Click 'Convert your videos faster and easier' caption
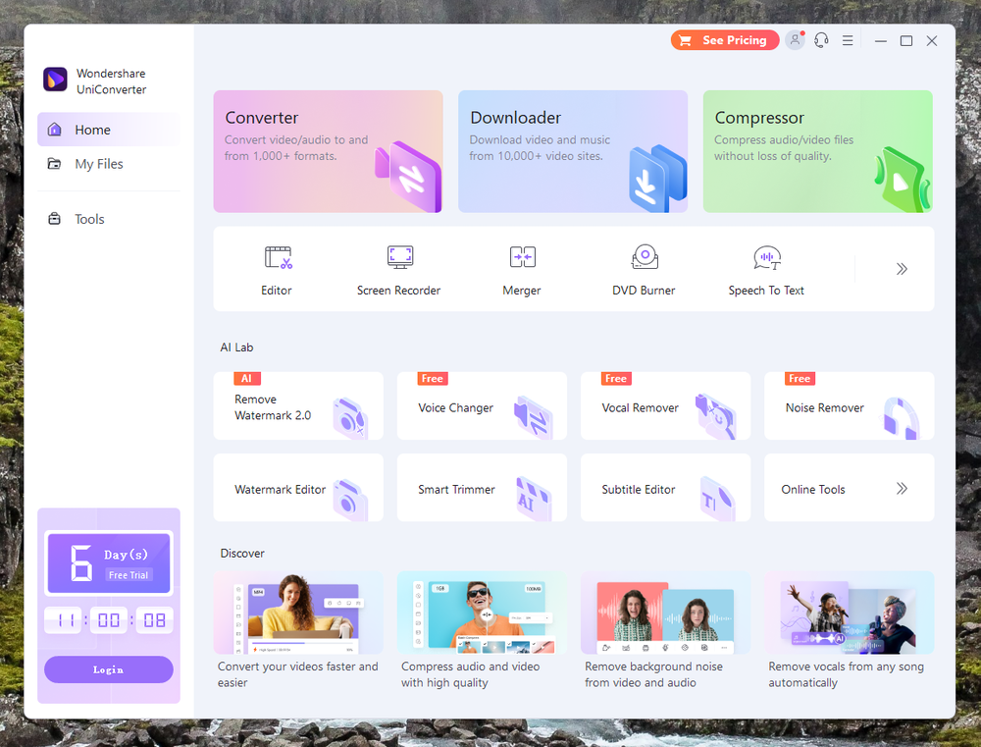981x747 pixels. click(x=298, y=674)
